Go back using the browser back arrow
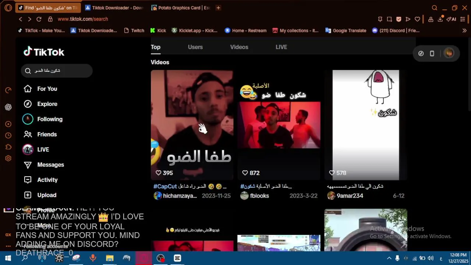Image resolution: width=471 pixels, height=265 pixels. [x=21, y=19]
